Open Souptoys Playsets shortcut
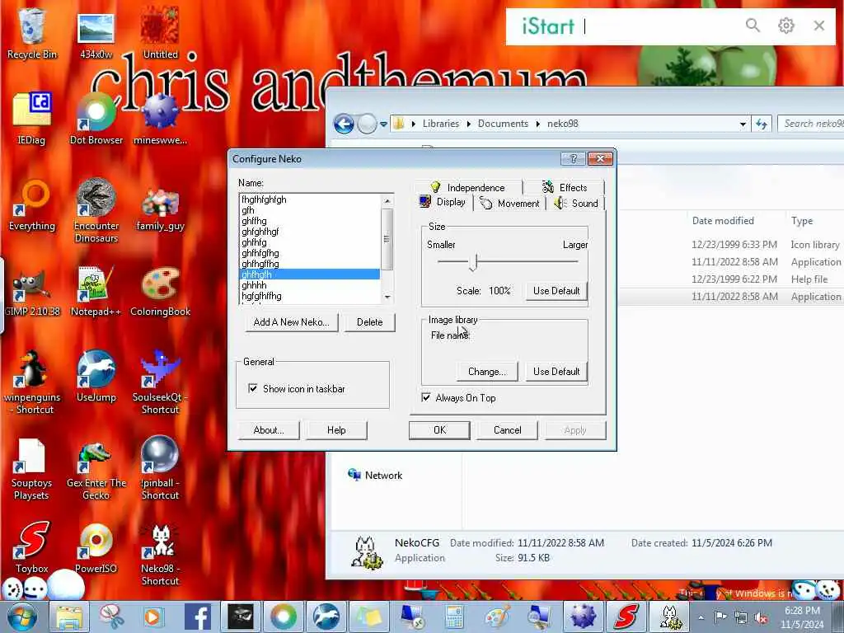Viewport: 844px width, 633px height. [x=31, y=468]
